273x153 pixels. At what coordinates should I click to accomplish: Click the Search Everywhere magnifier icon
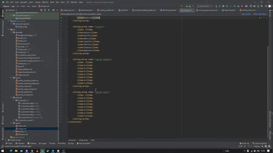point(266,6)
